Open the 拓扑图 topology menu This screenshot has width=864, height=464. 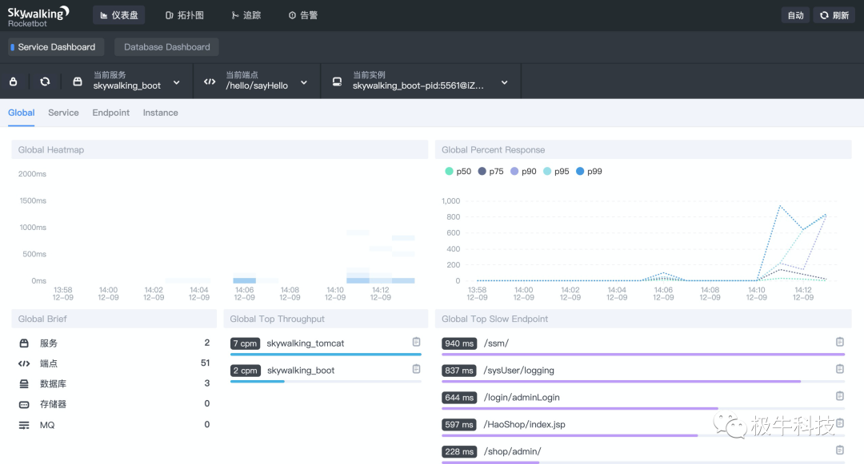pyautogui.click(x=185, y=15)
